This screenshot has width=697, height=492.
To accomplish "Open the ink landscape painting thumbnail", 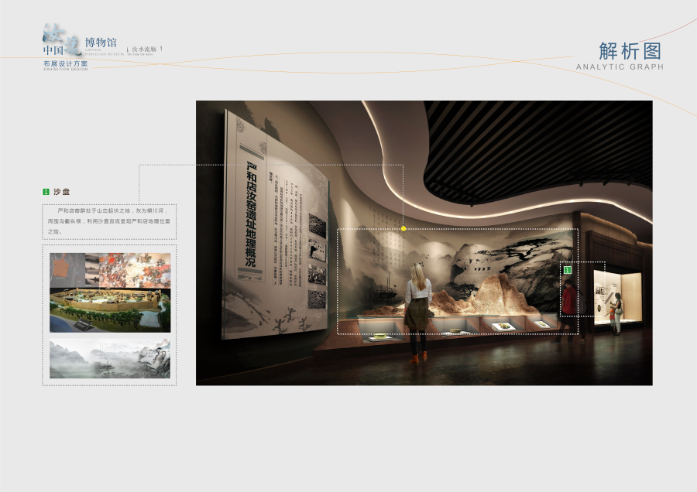I will tap(109, 358).
